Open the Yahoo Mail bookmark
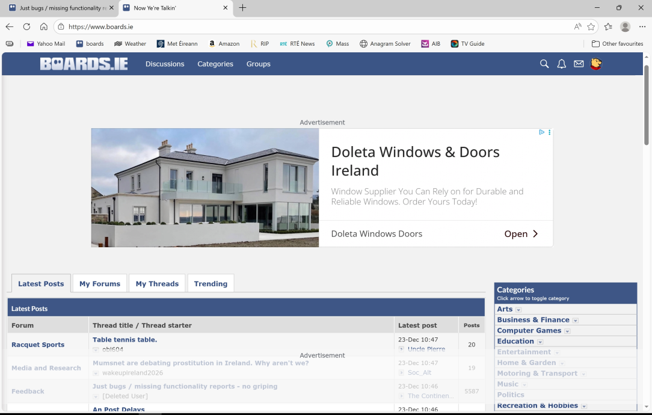Viewport: 652px width, 415px height. (46, 44)
